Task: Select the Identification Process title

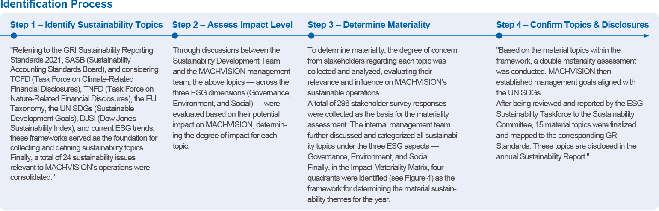Action: click(x=56, y=5)
